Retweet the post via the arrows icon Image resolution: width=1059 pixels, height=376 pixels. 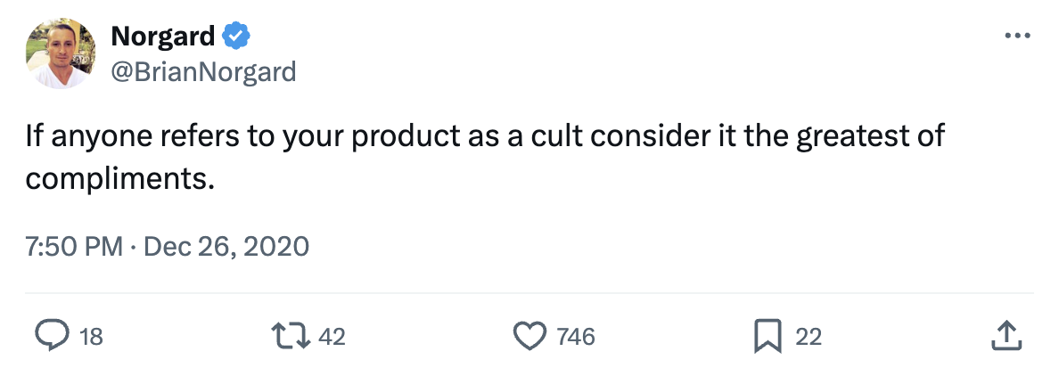292,336
